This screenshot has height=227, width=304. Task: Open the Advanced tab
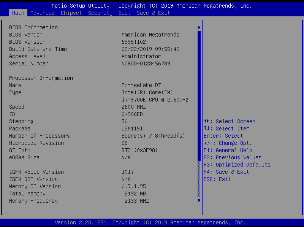(43, 13)
